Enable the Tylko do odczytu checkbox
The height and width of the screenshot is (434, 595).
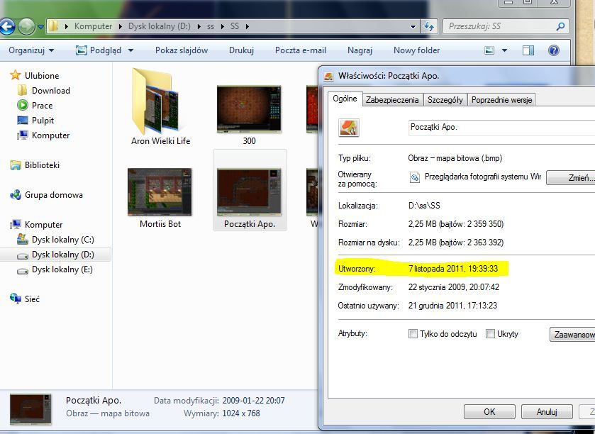(x=413, y=334)
